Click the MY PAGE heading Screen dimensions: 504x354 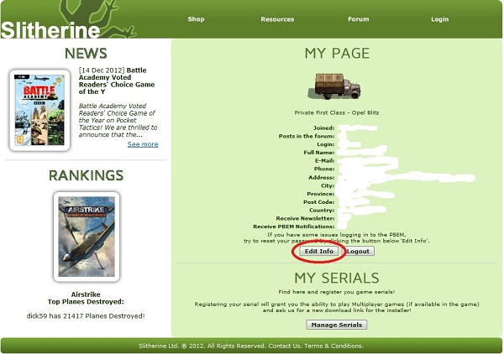pos(337,54)
